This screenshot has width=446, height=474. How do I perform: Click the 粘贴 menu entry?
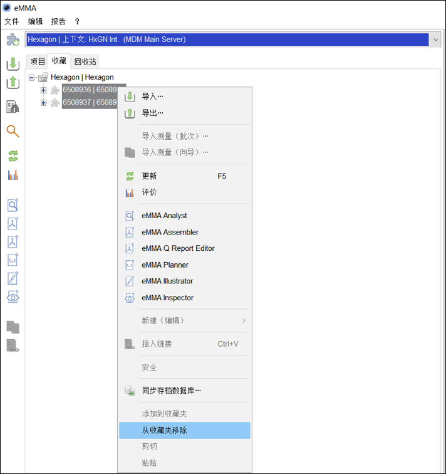185,463
